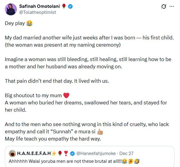Click the red heart emoji after my mum
This screenshot has height=167, width=180.
[67, 96]
